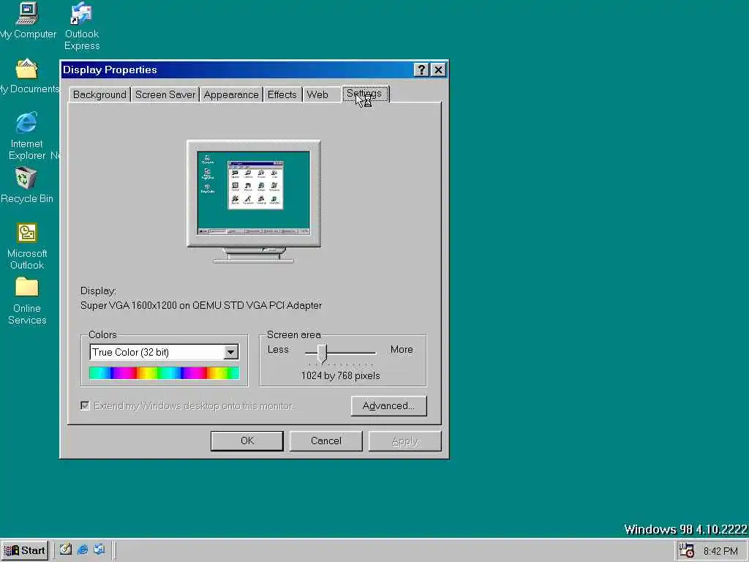Open the Start menu
The width and height of the screenshot is (749, 562).
(25, 550)
